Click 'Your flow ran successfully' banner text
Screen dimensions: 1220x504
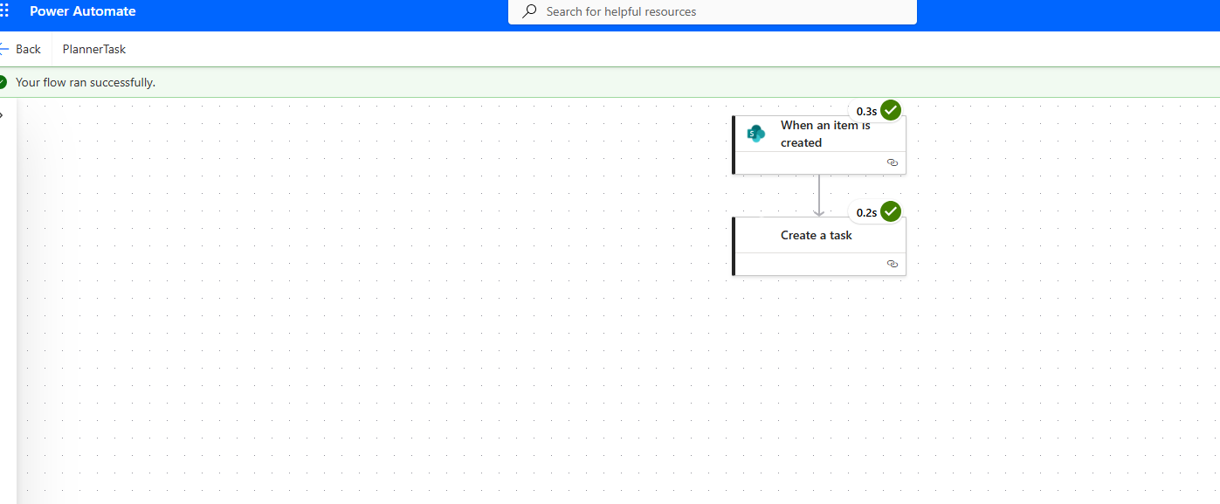pyautogui.click(x=86, y=82)
